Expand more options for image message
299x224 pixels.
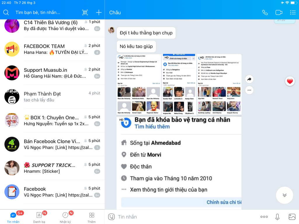(x=249, y=90)
